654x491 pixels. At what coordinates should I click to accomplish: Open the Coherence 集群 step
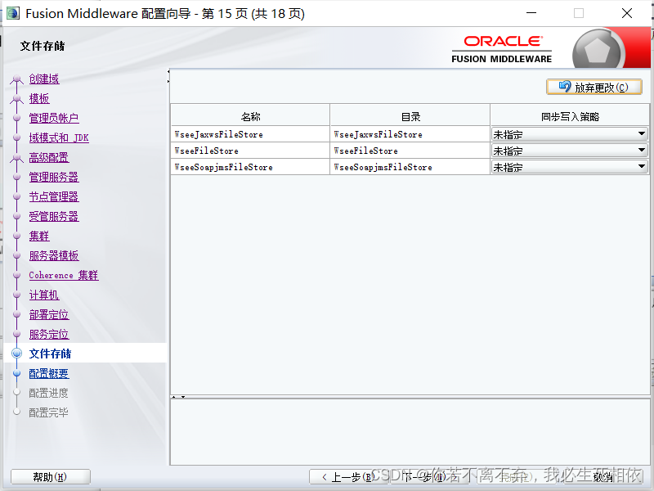[64, 275]
